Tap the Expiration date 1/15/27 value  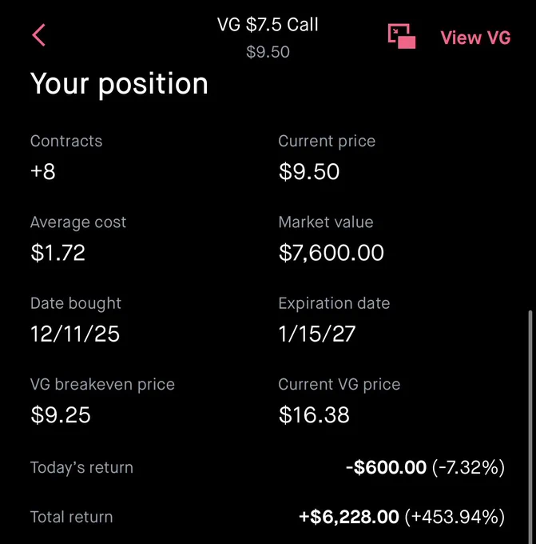coord(317,334)
